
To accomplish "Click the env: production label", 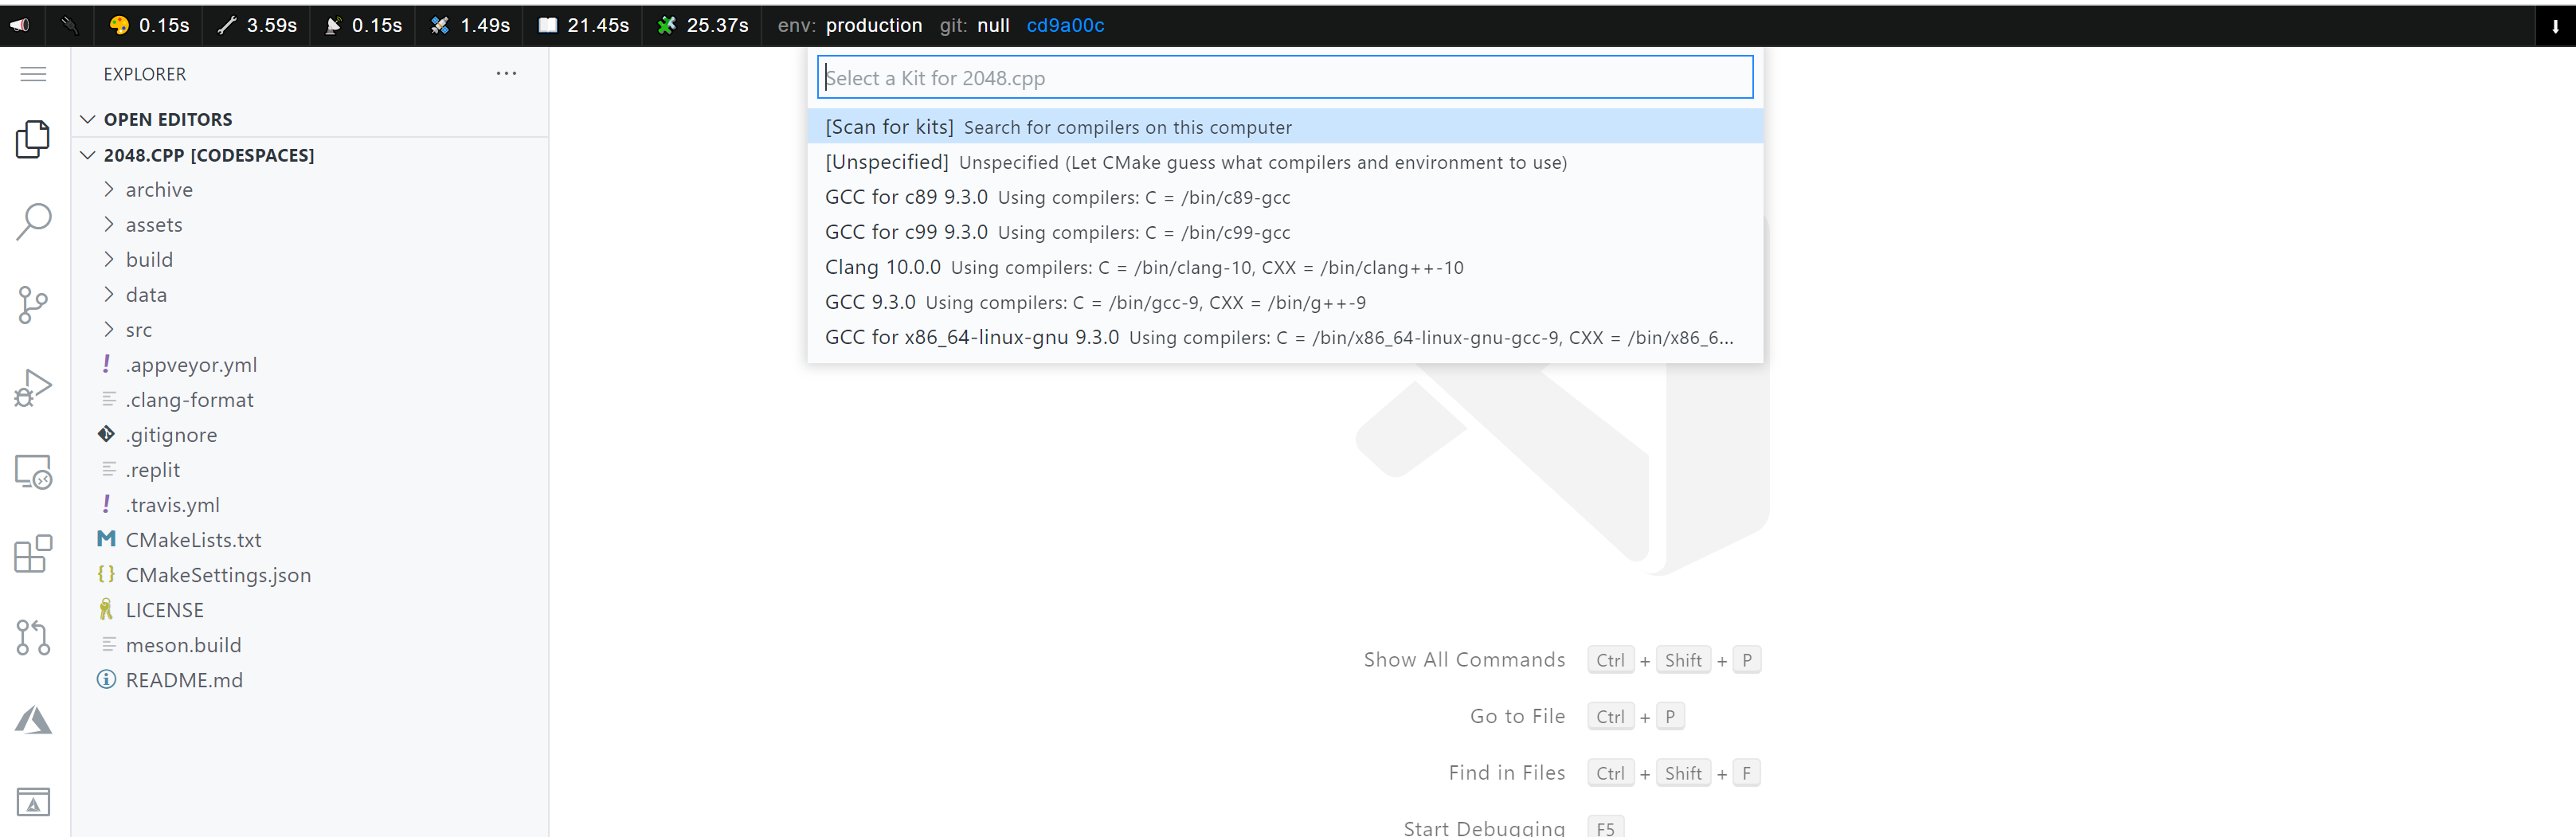I will 850,25.
